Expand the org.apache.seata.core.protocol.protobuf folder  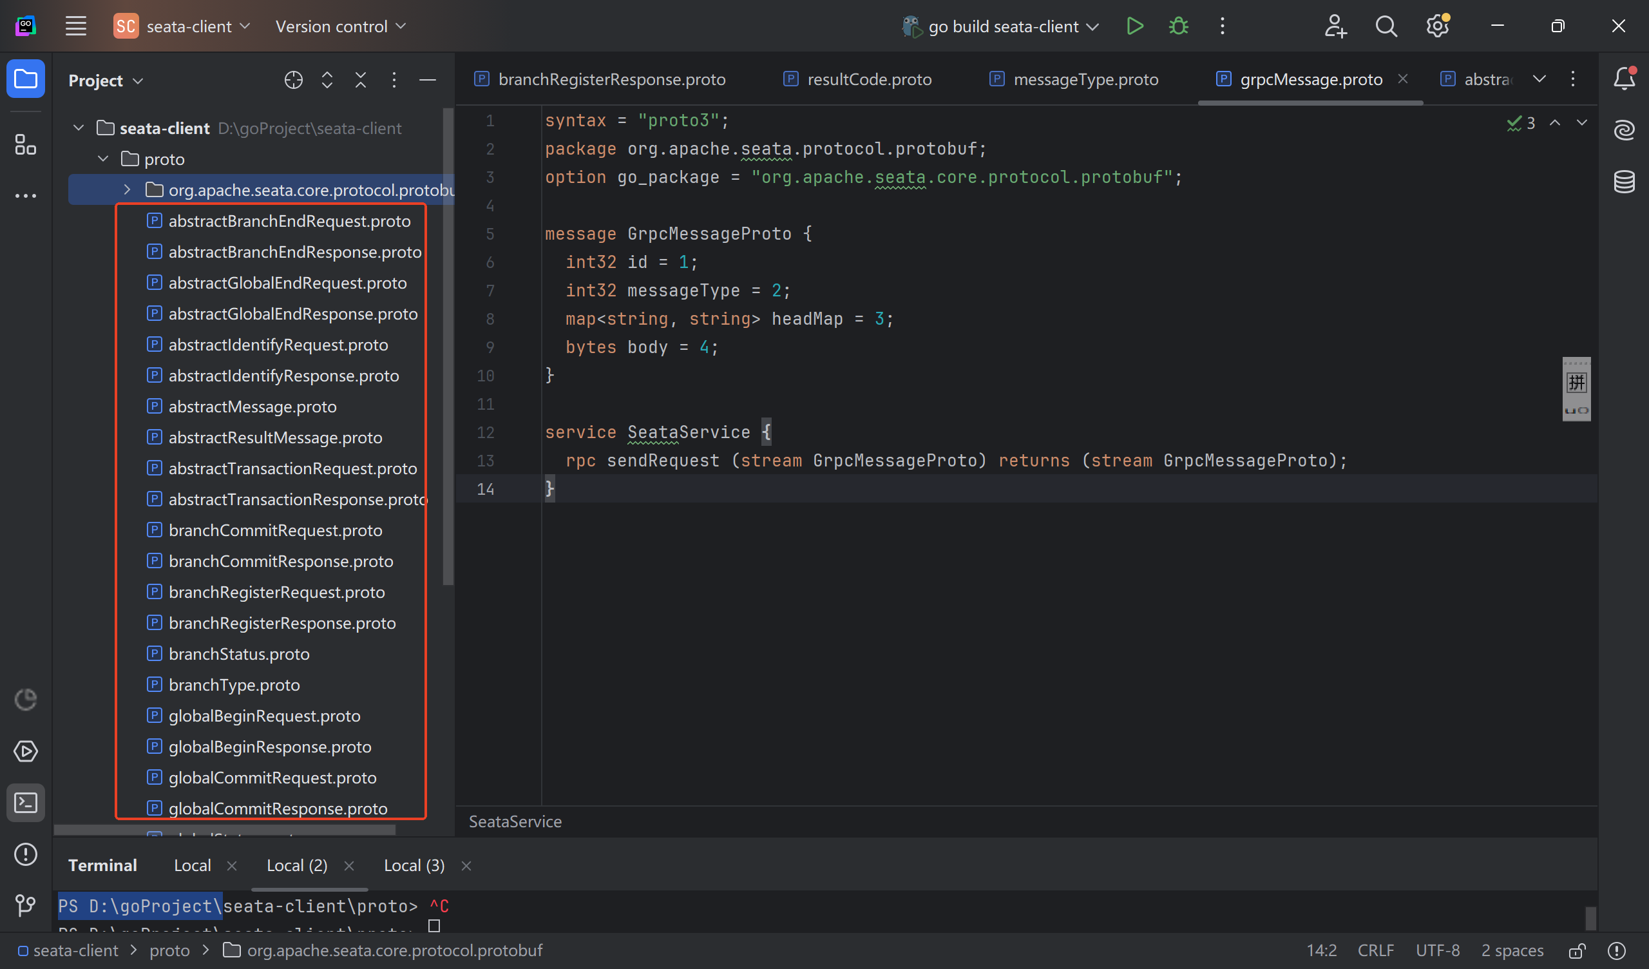[127, 190]
